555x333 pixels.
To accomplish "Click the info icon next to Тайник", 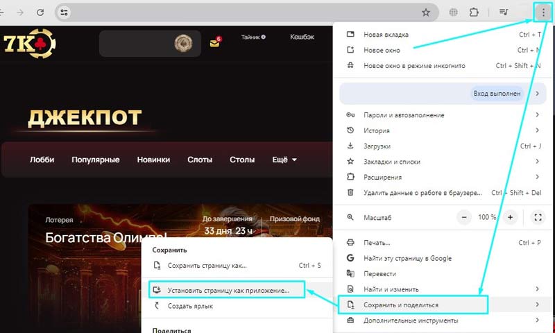I will click(264, 37).
